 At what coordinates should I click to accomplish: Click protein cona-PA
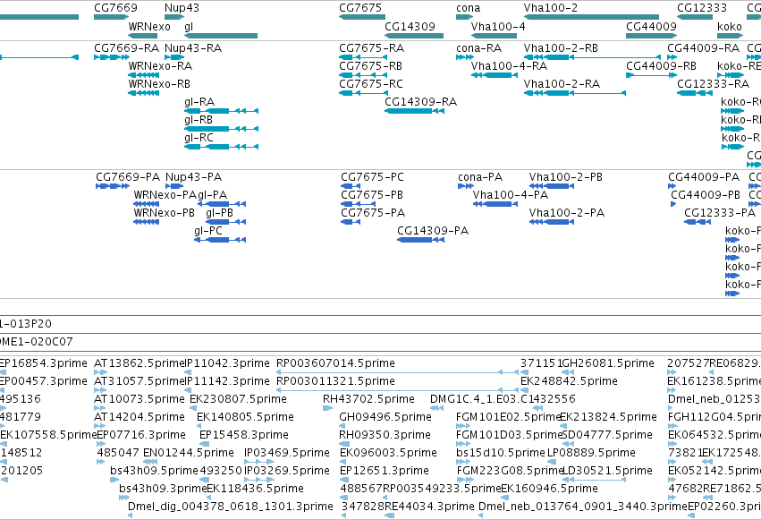coord(480,177)
